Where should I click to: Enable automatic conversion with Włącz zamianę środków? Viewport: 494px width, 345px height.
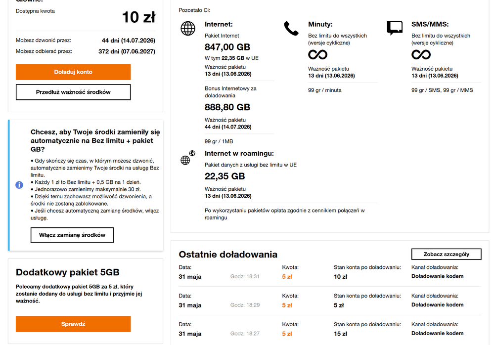pyautogui.click(x=72, y=235)
